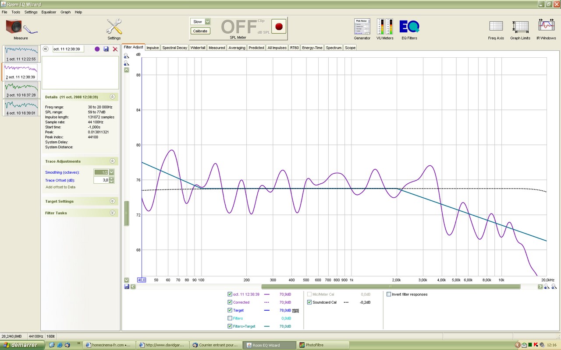561x350 pixels.
Task: Click the lower vertical zoom magnifier icon
Action: (x=126, y=63)
